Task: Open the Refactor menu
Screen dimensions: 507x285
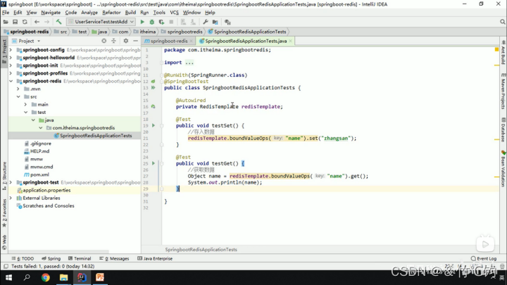Action: tap(111, 12)
